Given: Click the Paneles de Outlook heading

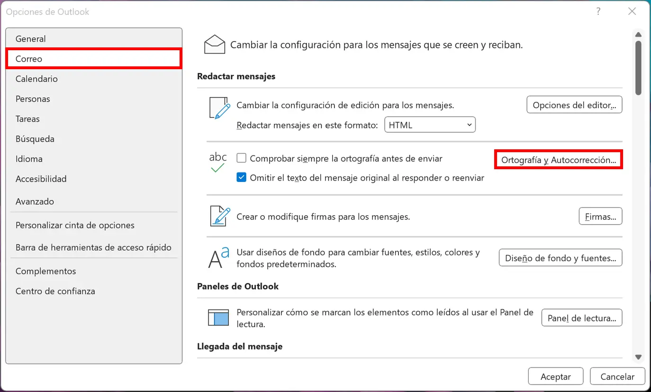Looking at the screenshot, I should (x=238, y=286).
